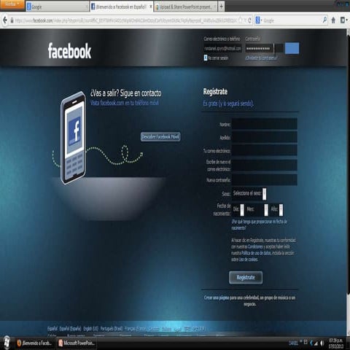Click the search magnifier in Google box
350x350 pixels.
coord(324,20)
